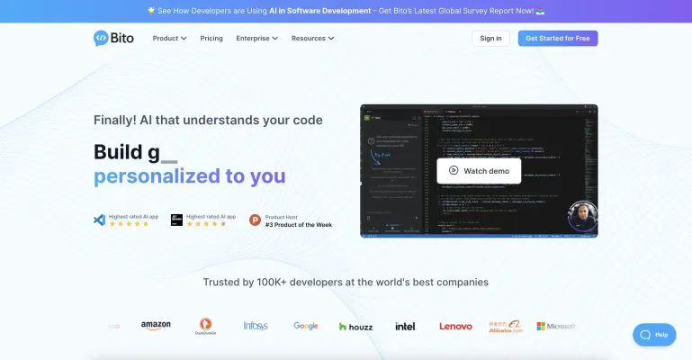692x360 pixels.
Task: Click the Product Hunt badge icon
Action: 255,219
